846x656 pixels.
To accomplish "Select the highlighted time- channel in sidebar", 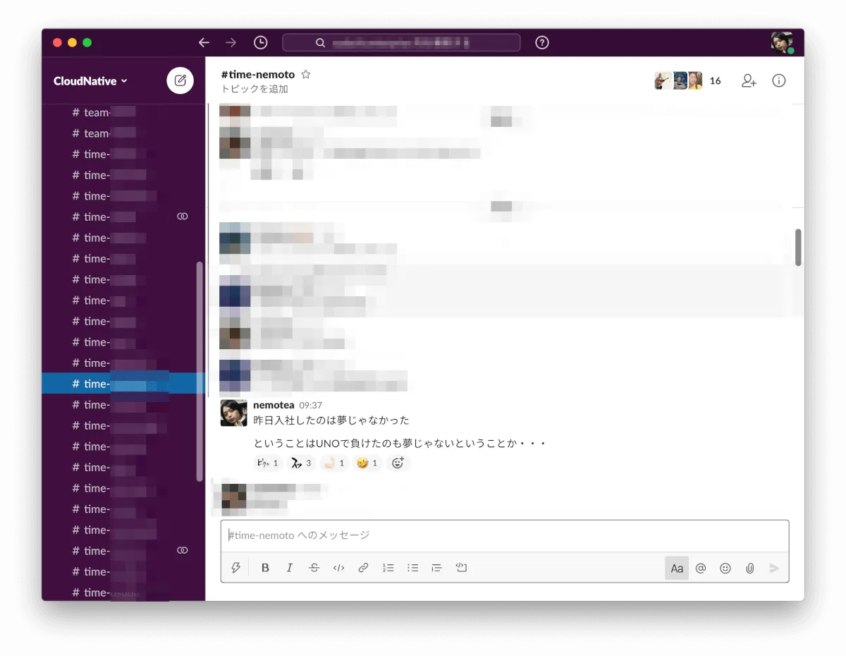I will tap(123, 384).
